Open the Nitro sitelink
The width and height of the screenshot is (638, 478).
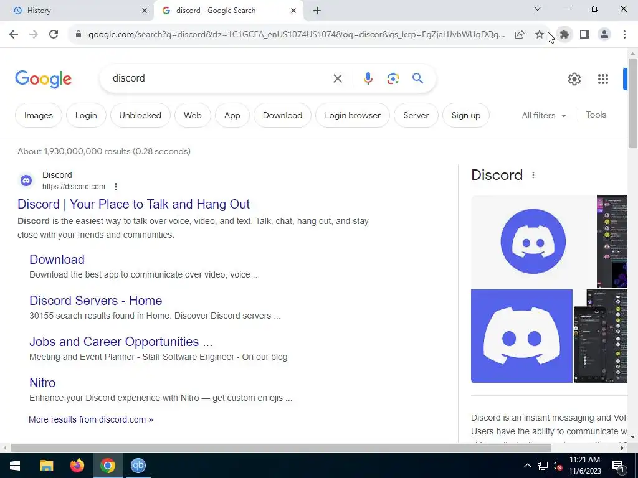[x=42, y=383]
